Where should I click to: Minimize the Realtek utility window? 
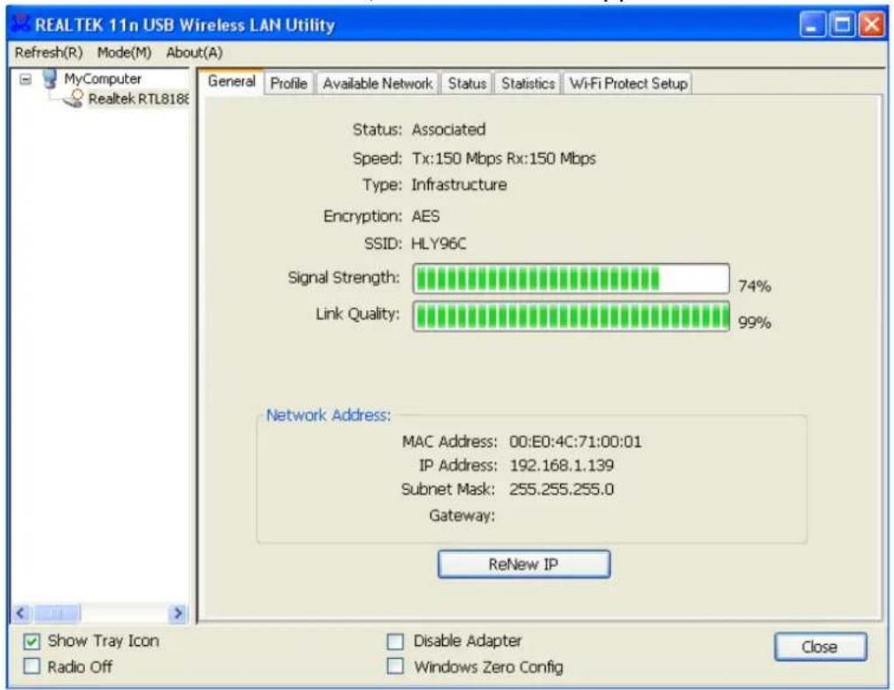812,25
